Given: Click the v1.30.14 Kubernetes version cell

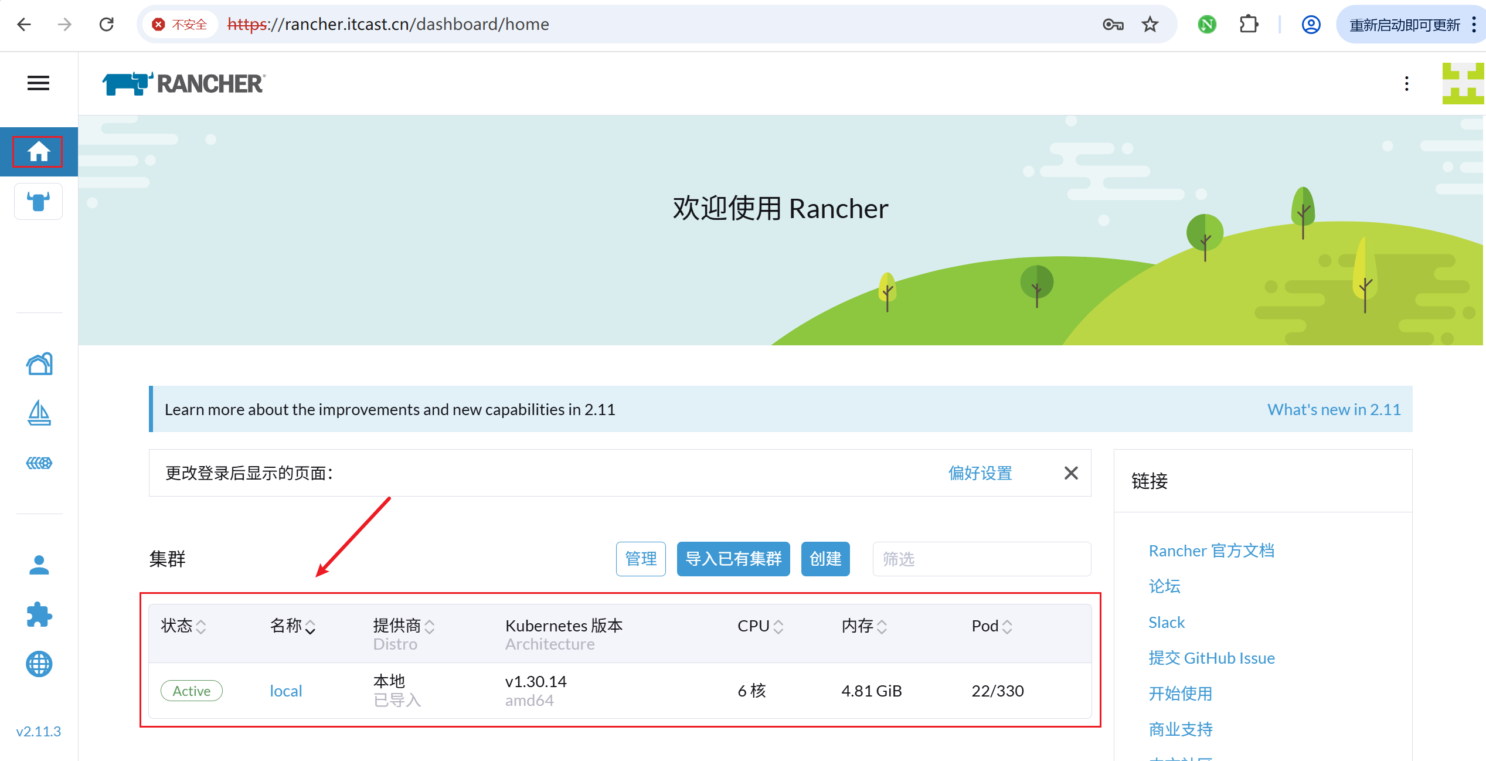Looking at the screenshot, I should pyautogui.click(x=536, y=681).
